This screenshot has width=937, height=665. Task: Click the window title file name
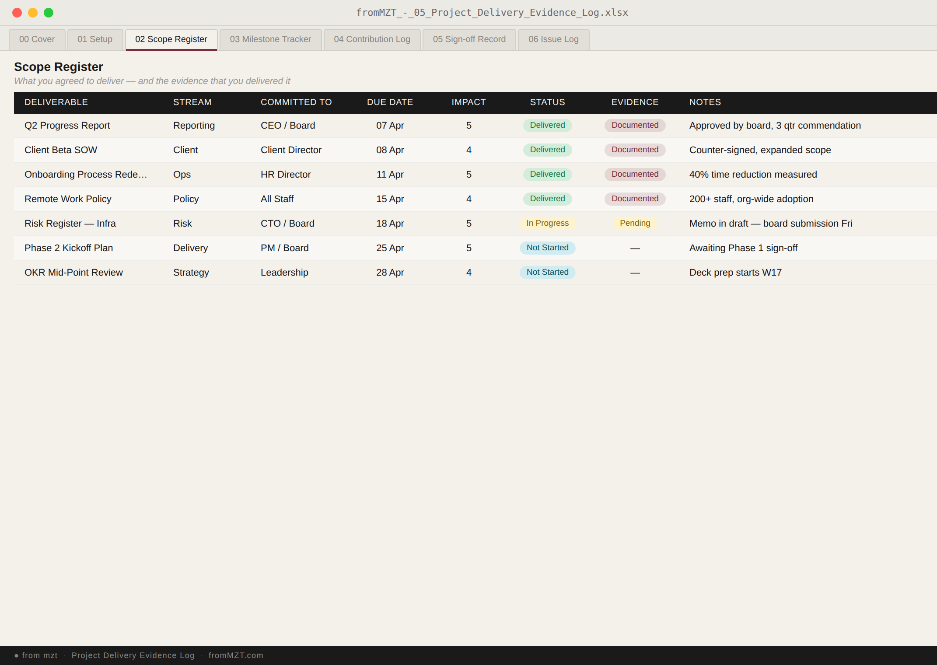492,13
